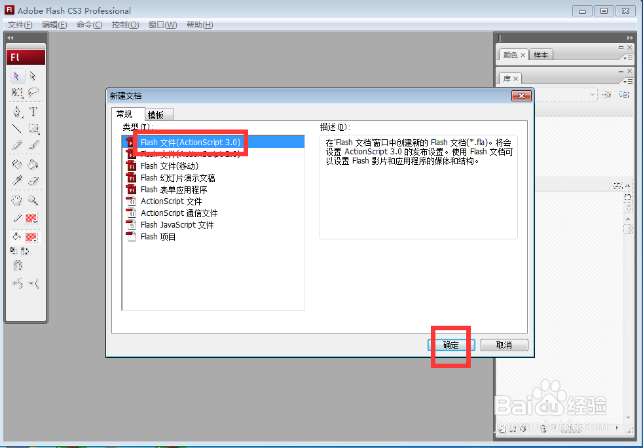
Task: Open the Color panel options menu
Action: (628, 58)
